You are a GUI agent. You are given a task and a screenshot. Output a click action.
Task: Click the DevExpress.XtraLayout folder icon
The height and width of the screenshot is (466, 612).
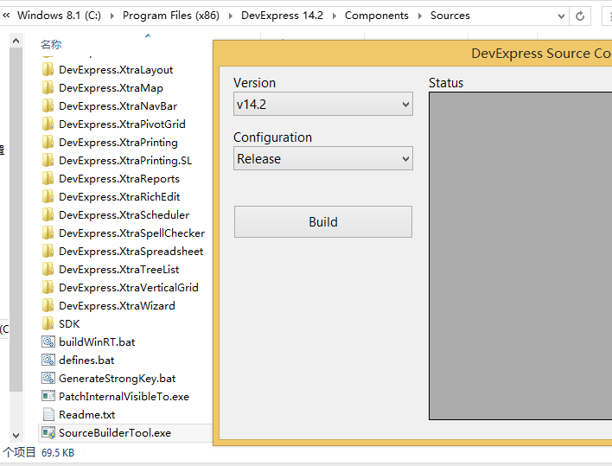tap(48, 70)
